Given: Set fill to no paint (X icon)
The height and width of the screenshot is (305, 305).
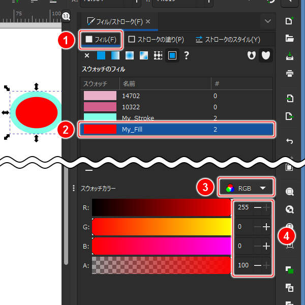Looking at the screenshot, I should 87,55.
